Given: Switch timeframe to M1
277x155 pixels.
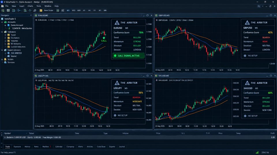Looking at the screenshot, I should coord(68,11).
